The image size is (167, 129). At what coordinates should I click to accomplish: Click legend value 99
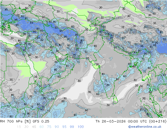coord(72,127)
